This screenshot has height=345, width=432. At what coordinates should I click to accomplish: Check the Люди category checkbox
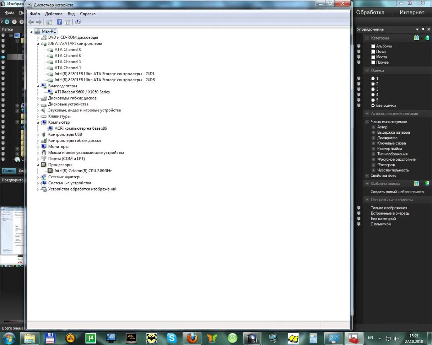[373, 52]
